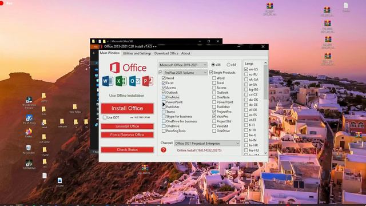The image size is (366, 206).
Task: Uncheck Outlook in the ProPlus list
Action: coord(164,93)
